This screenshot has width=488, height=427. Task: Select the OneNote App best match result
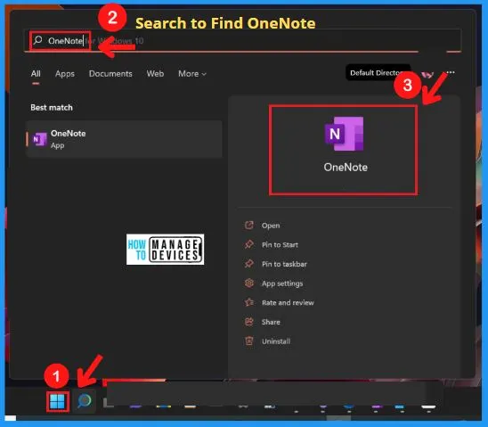point(124,139)
